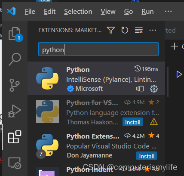The height and width of the screenshot is (176, 184).
Task: Click Python extension remote sync icon
Action: tap(140, 89)
